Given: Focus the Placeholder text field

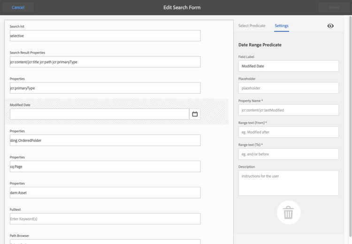Looking at the screenshot, I should pos(288,88).
